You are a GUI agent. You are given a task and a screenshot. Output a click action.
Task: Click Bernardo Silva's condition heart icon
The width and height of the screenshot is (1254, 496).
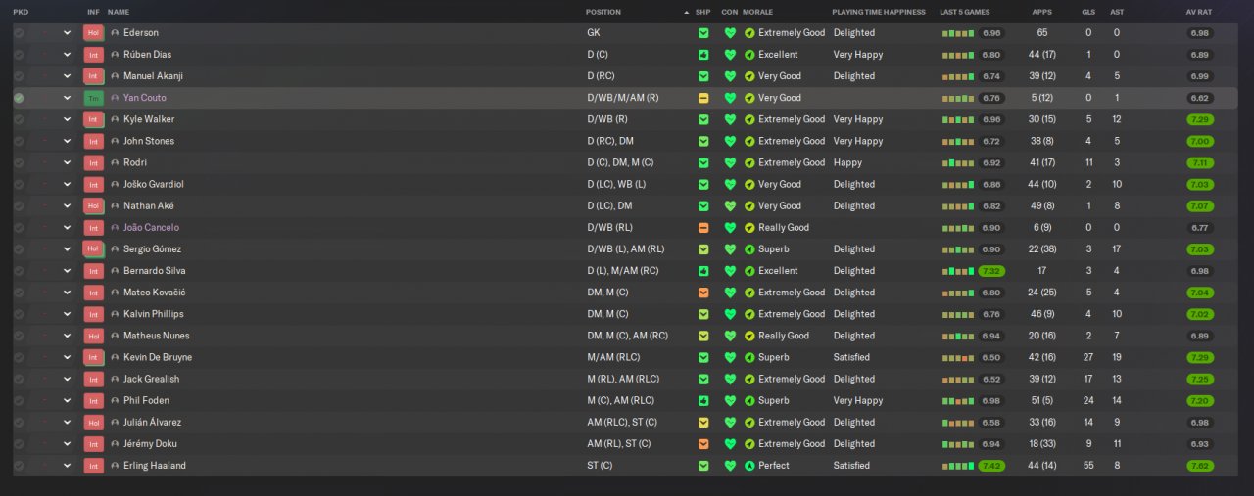coord(730,271)
